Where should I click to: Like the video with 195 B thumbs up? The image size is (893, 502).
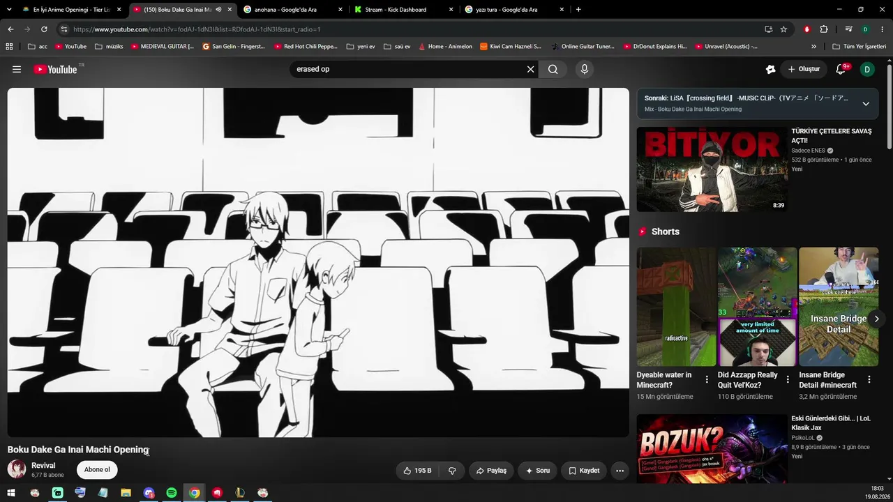coord(417,471)
